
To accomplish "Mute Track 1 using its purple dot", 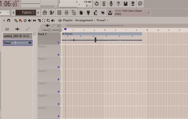I will click(59, 43).
